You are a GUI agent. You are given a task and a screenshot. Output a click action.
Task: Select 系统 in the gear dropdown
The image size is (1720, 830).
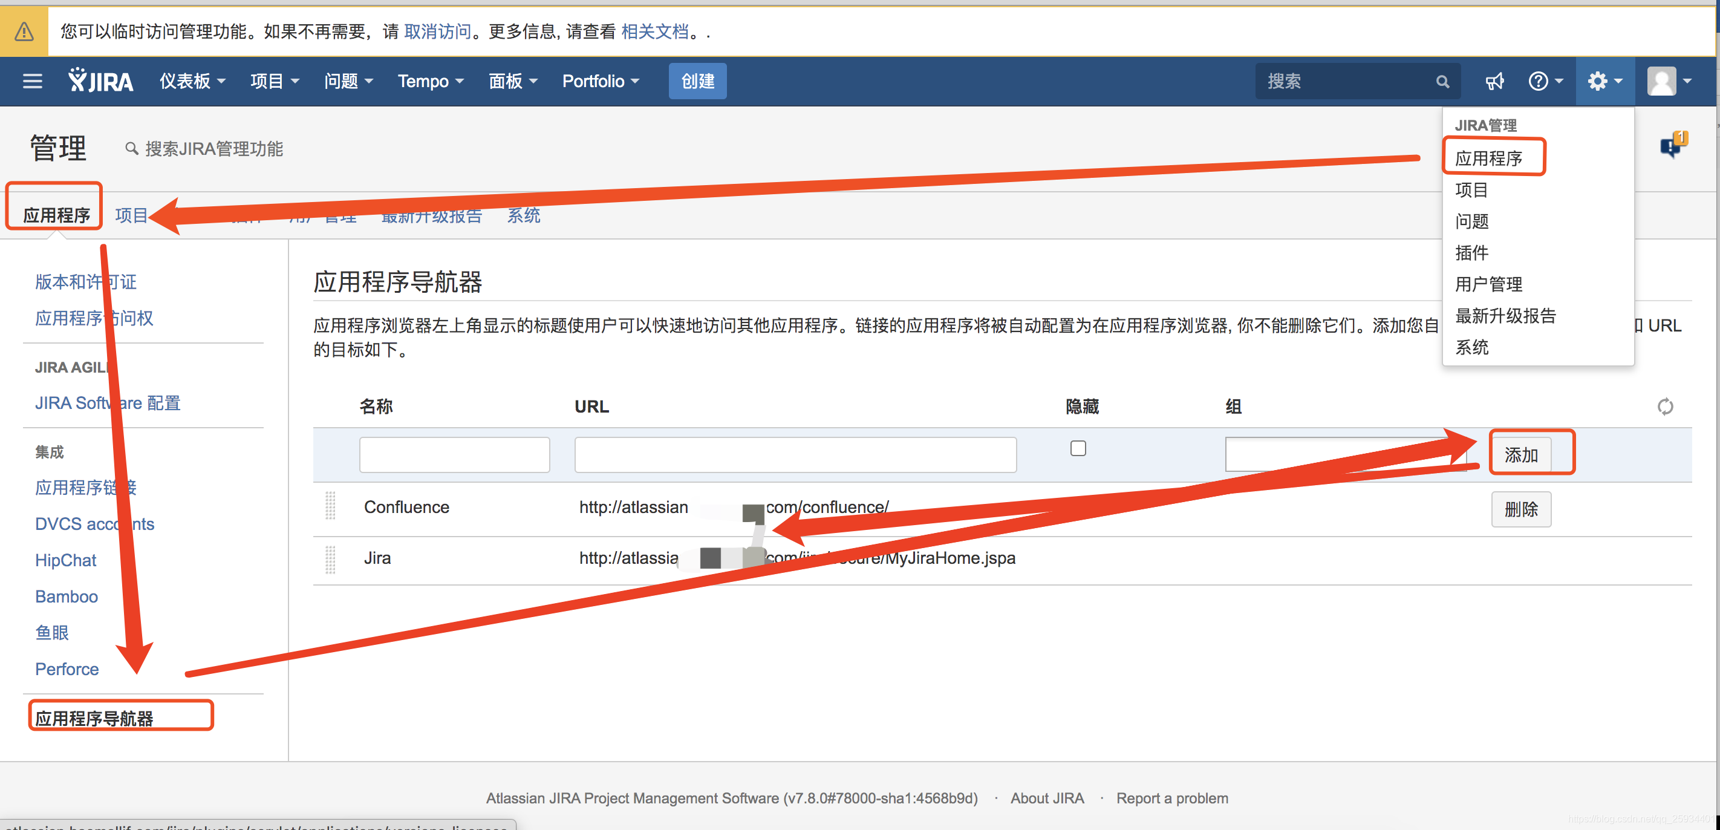(x=1471, y=347)
